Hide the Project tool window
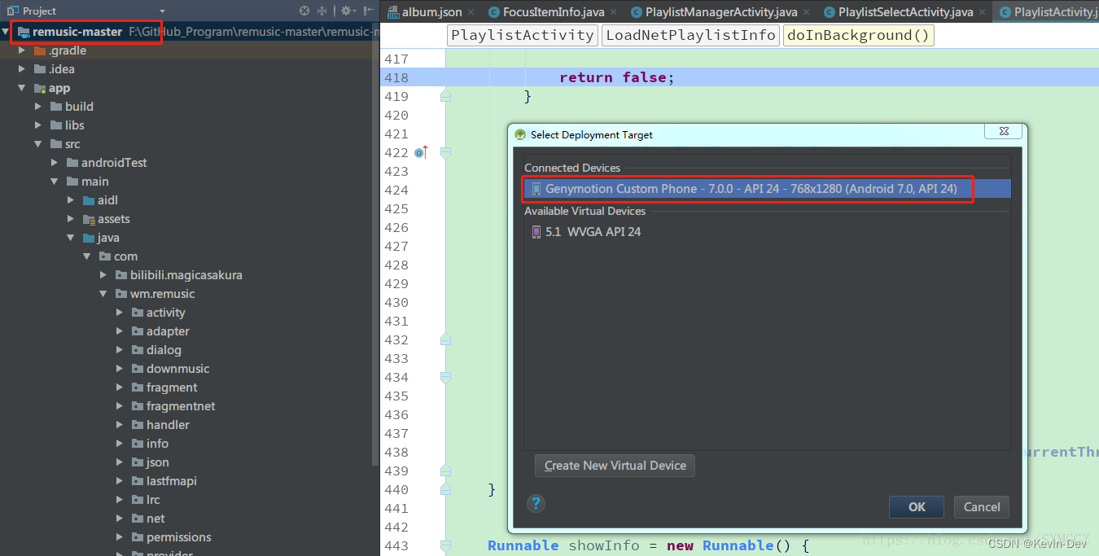 click(367, 11)
